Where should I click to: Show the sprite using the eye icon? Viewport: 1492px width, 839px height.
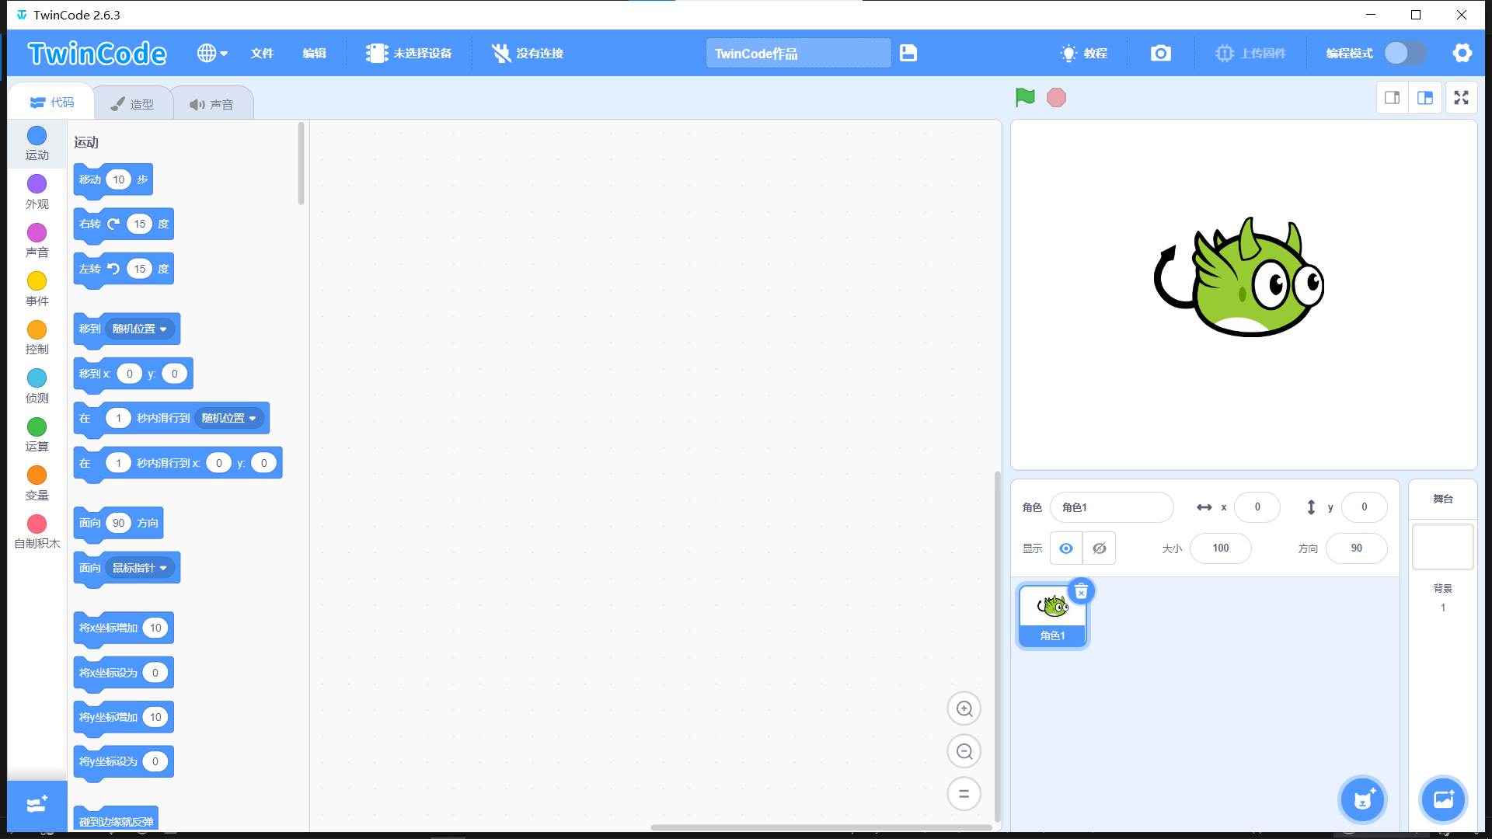click(x=1066, y=548)
